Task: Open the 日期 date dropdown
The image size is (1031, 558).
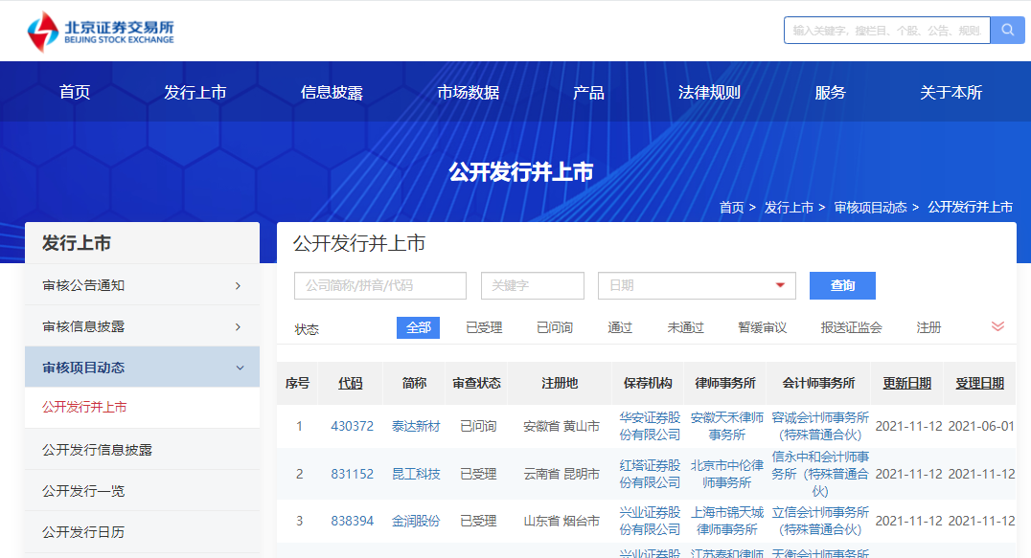Action: (x=697, y=285)
